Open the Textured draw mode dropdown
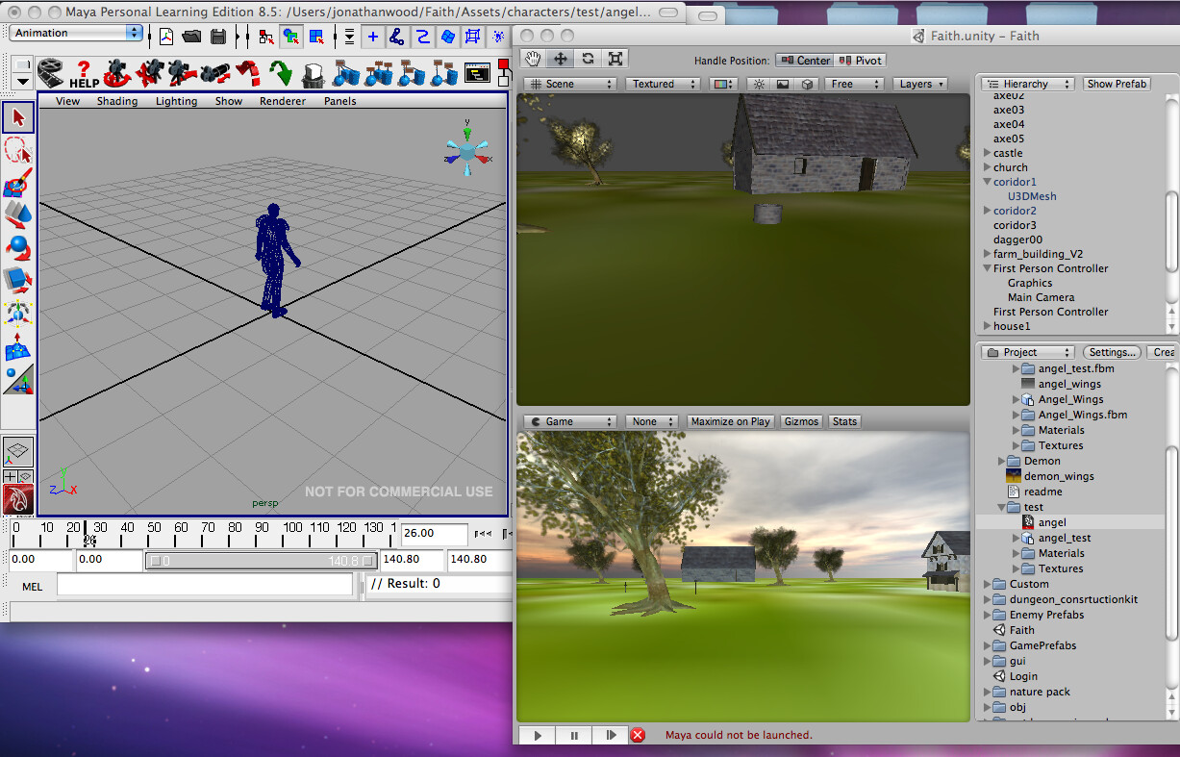This screenshot has width=1180, height=757. click(662, 84)
